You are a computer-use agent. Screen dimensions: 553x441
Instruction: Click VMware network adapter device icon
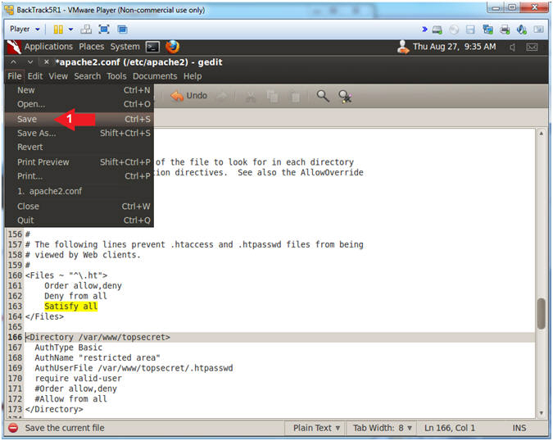tap(487, 30)
